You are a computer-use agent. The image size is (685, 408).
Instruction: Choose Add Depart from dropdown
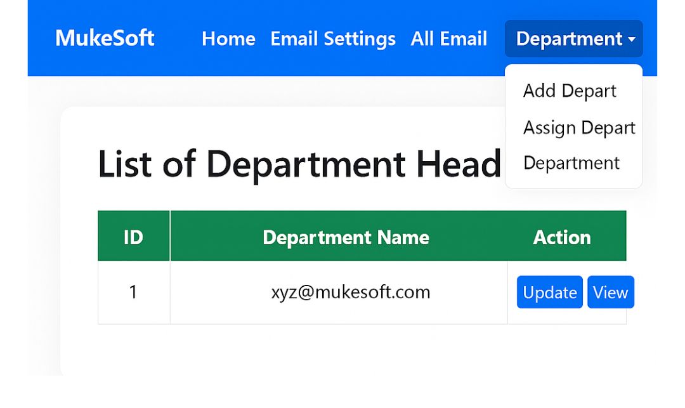pyautogui.click(x=570, y=91)
